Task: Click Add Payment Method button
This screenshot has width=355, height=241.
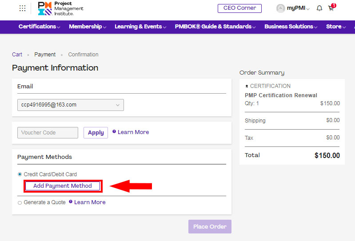Action: coord(63,186)
